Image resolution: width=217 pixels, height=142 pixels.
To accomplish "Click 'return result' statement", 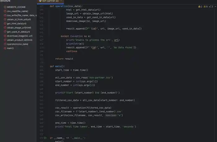I will pyautogui.click(x=64, y=59).
